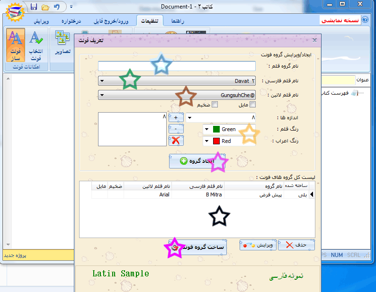Click the green color swatch

216,129
